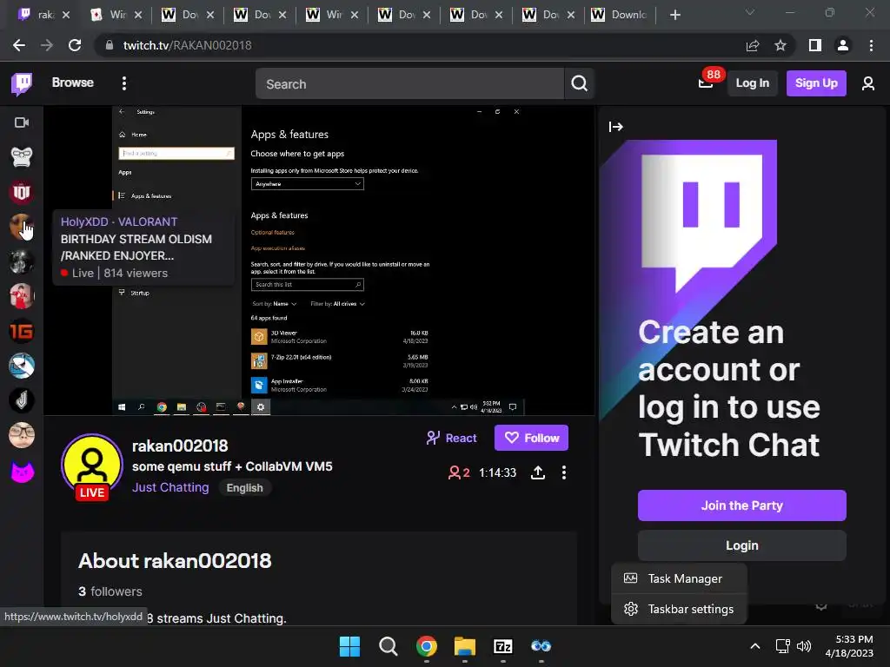Follow rakan002018 with Follow button

pyautogui.click(x=531, y=438)
